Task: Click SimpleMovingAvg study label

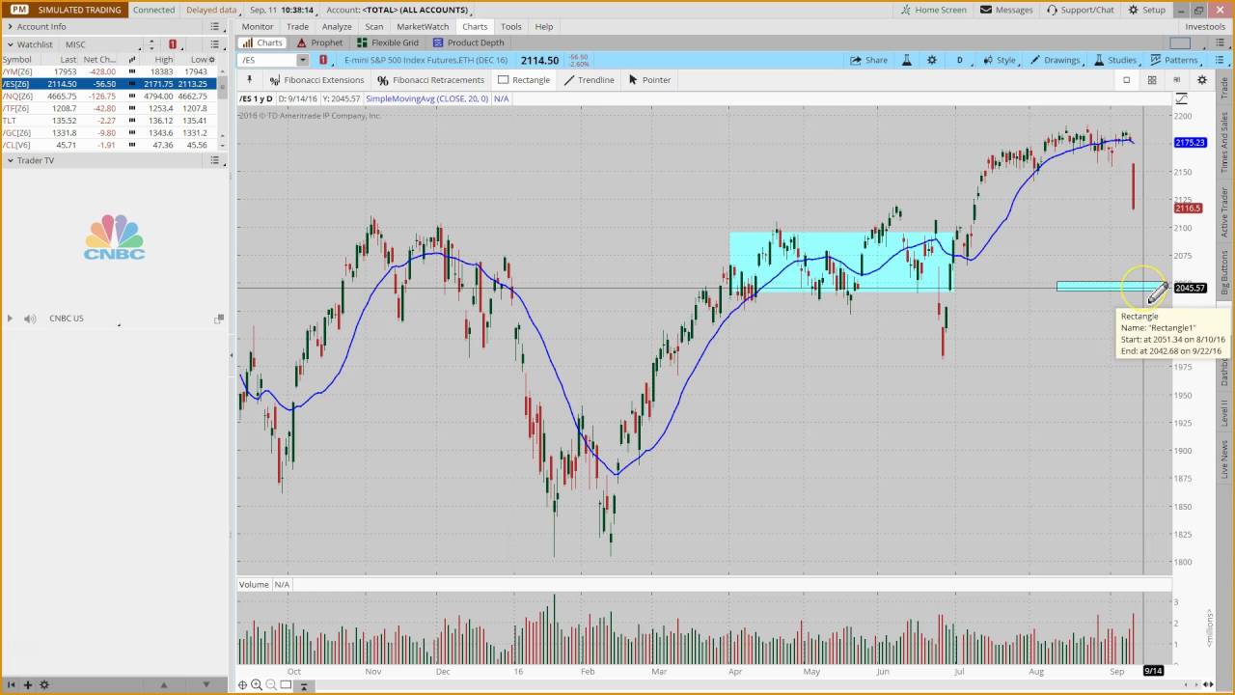Action: coord(426,98)
